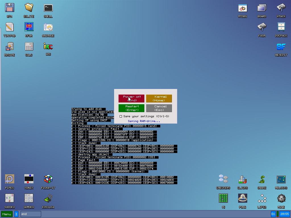Open the Menu button in taskbar
Viewport: 291px width, 218px height.
[7, 214]
